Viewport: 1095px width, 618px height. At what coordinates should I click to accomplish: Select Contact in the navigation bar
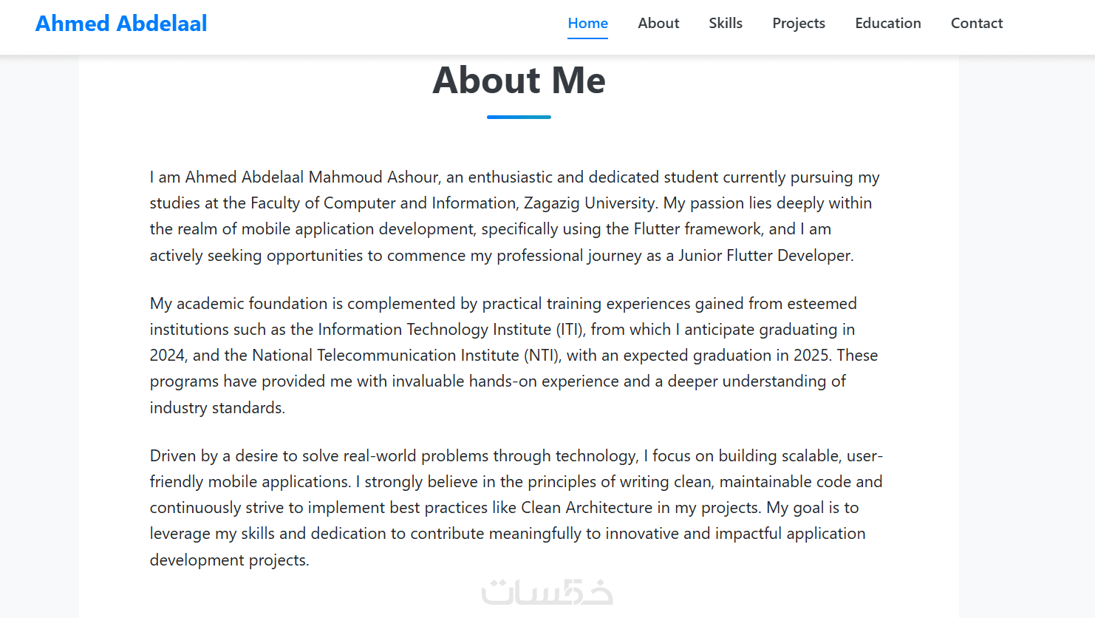pos(977,23)
